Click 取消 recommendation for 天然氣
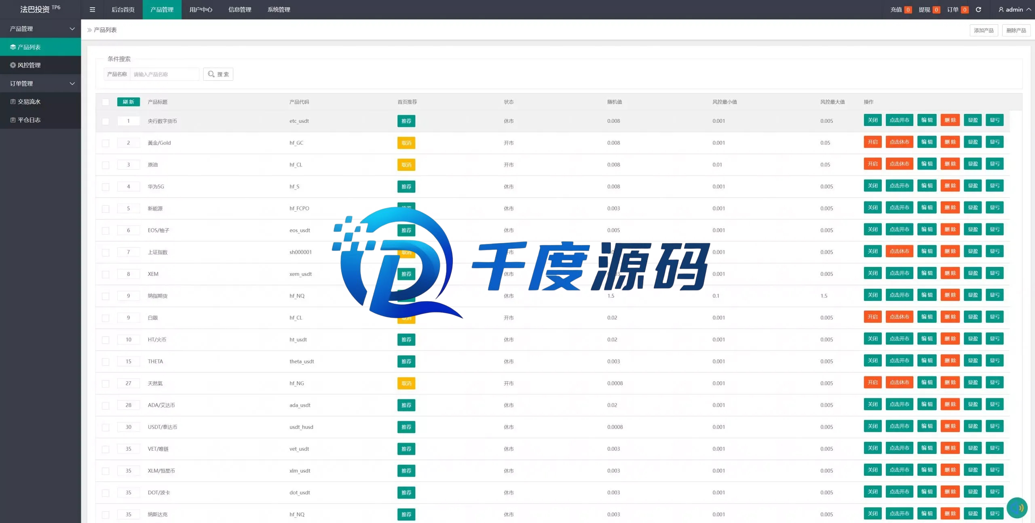The image size is (1035, 523). point(406,383)
